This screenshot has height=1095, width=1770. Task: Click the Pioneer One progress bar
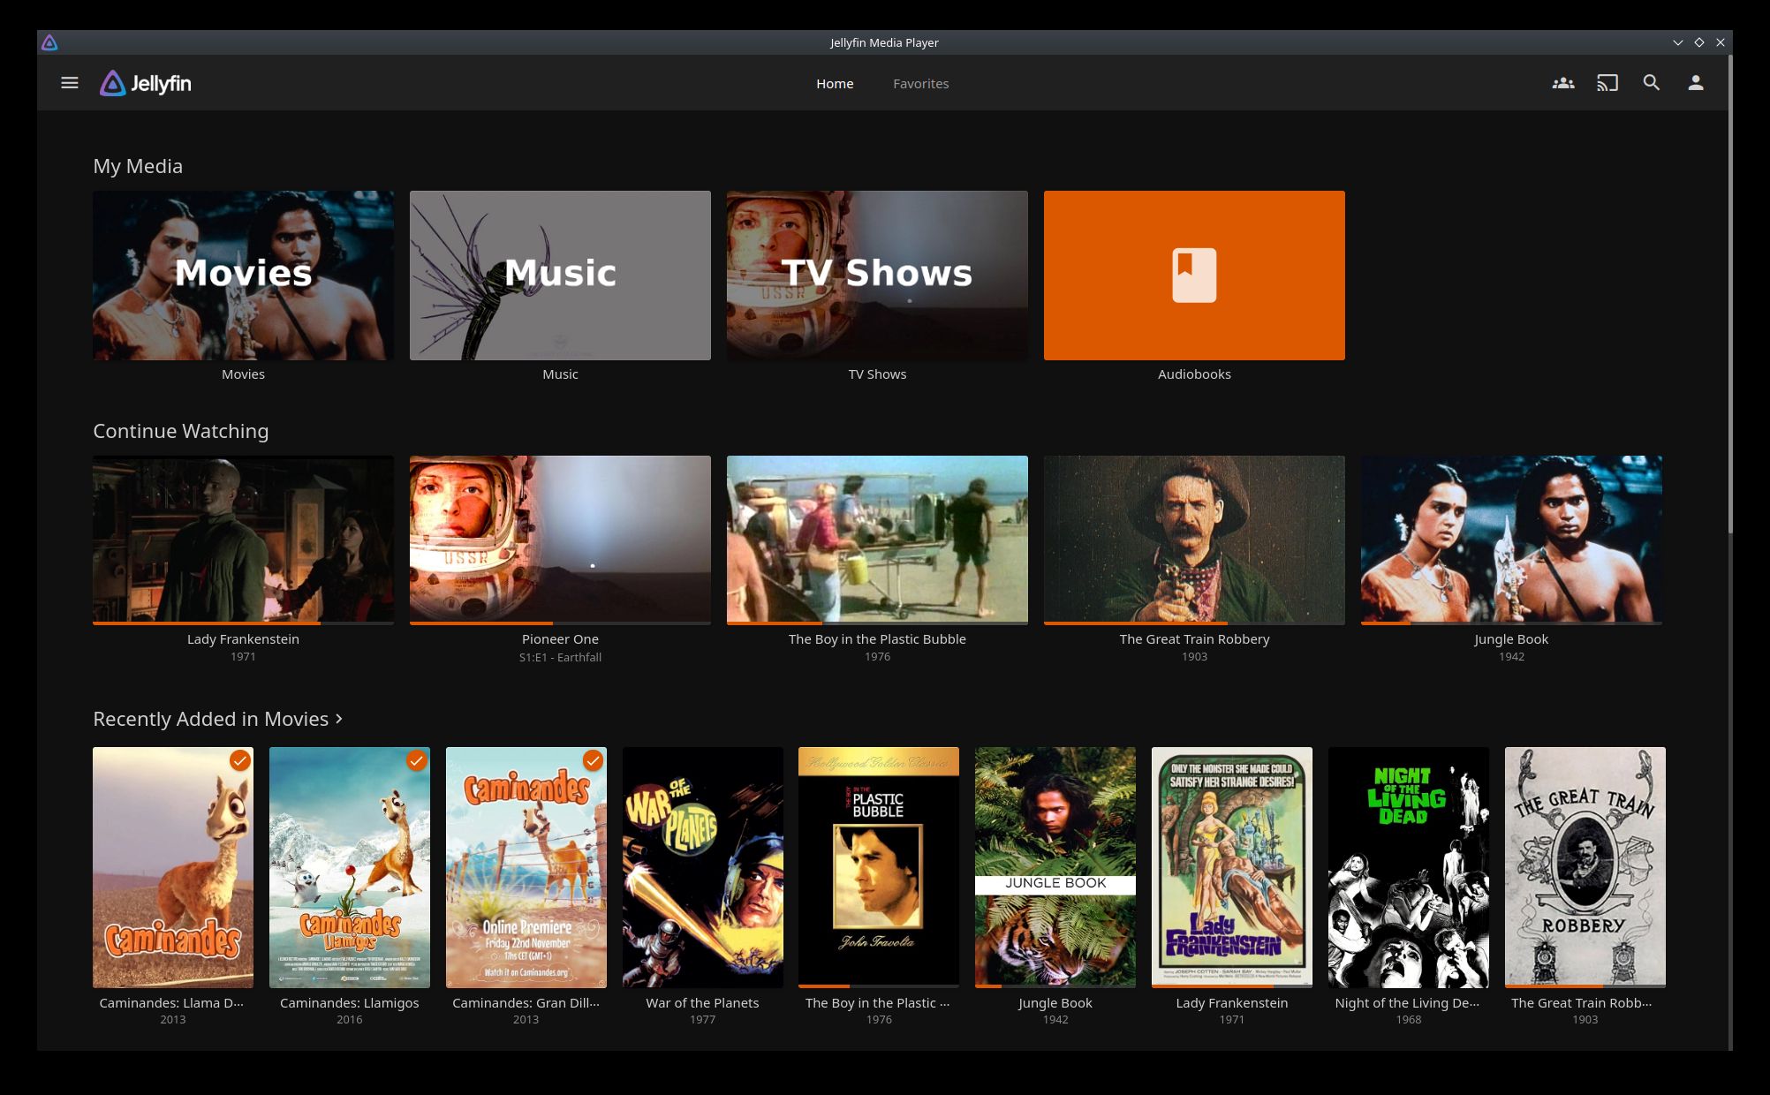click(560, 623)
